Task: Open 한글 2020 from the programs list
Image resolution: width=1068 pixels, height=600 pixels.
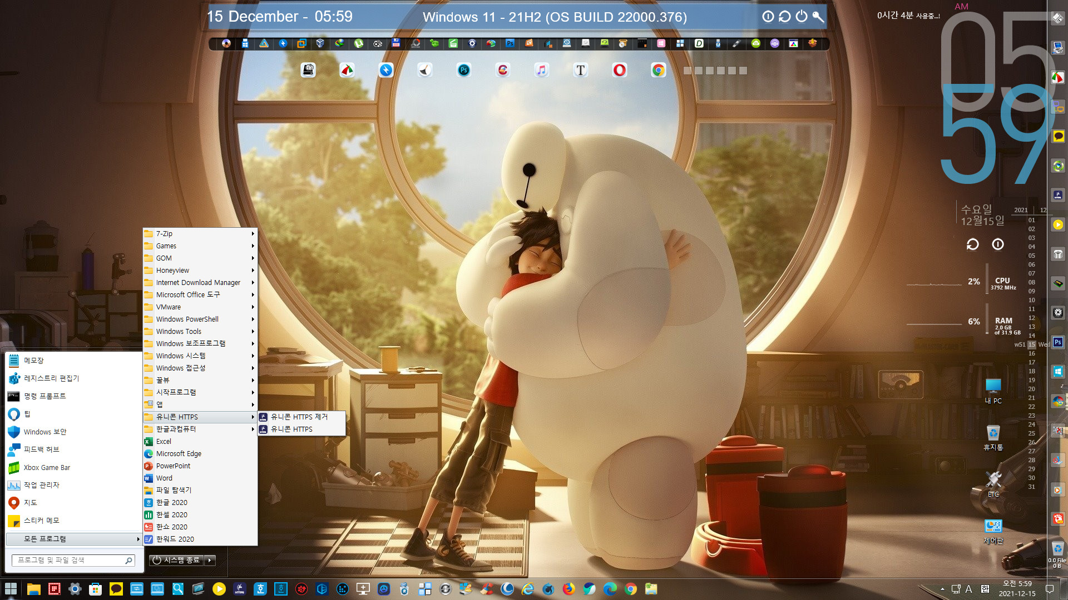Action: (x=200, y=503)
